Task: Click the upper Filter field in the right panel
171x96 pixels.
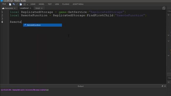Action: pos(169,11)
